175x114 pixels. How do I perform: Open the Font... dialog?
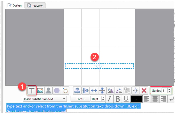pos(80,99)
